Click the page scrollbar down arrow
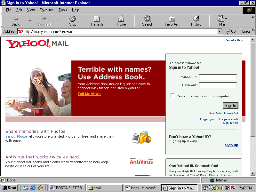Image resolution: width=256 pixels, height=192 pixels. pyautogui.click(x=252, y=173)
